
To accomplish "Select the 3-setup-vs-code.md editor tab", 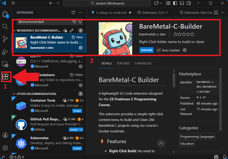I will (111, 12).
